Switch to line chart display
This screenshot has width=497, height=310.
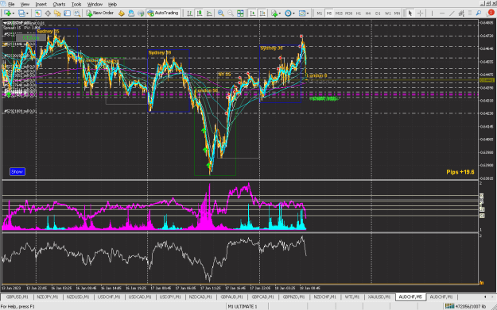tap(209, 13)
